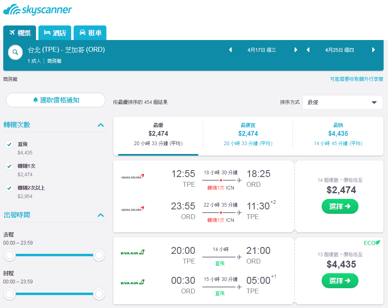
Task: Select the $2,474 Asiana flight deal
Action: click(x=340, y=207)
